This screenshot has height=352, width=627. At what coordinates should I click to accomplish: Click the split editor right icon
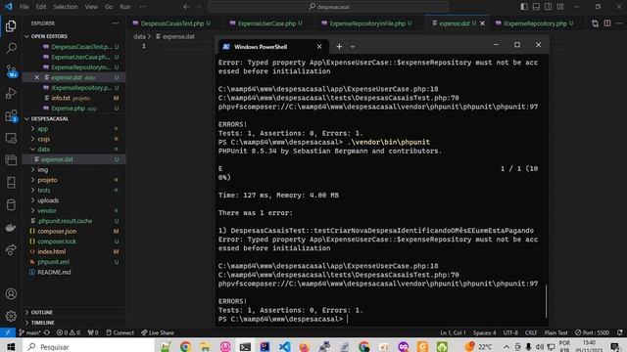pos(607,23)
